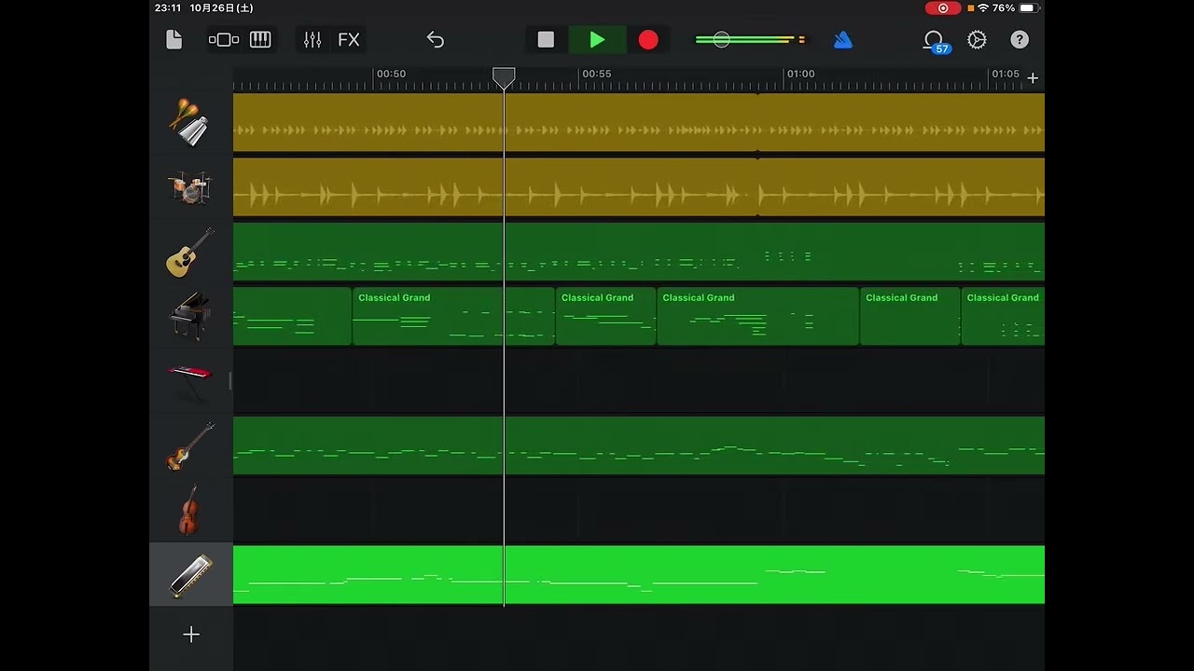
Task: Add a new track with plus button
Action: [x=191, y=635]
